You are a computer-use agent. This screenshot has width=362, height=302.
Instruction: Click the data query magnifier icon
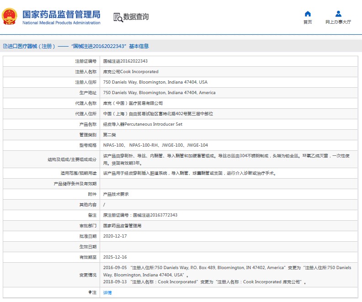click(118, 17)
